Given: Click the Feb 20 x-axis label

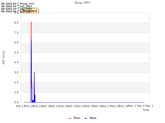Looking at the screenshot, I should point(46,106).
